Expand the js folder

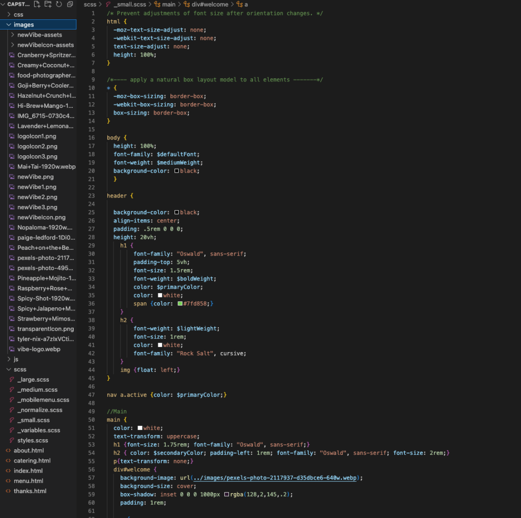pos(9,359)
